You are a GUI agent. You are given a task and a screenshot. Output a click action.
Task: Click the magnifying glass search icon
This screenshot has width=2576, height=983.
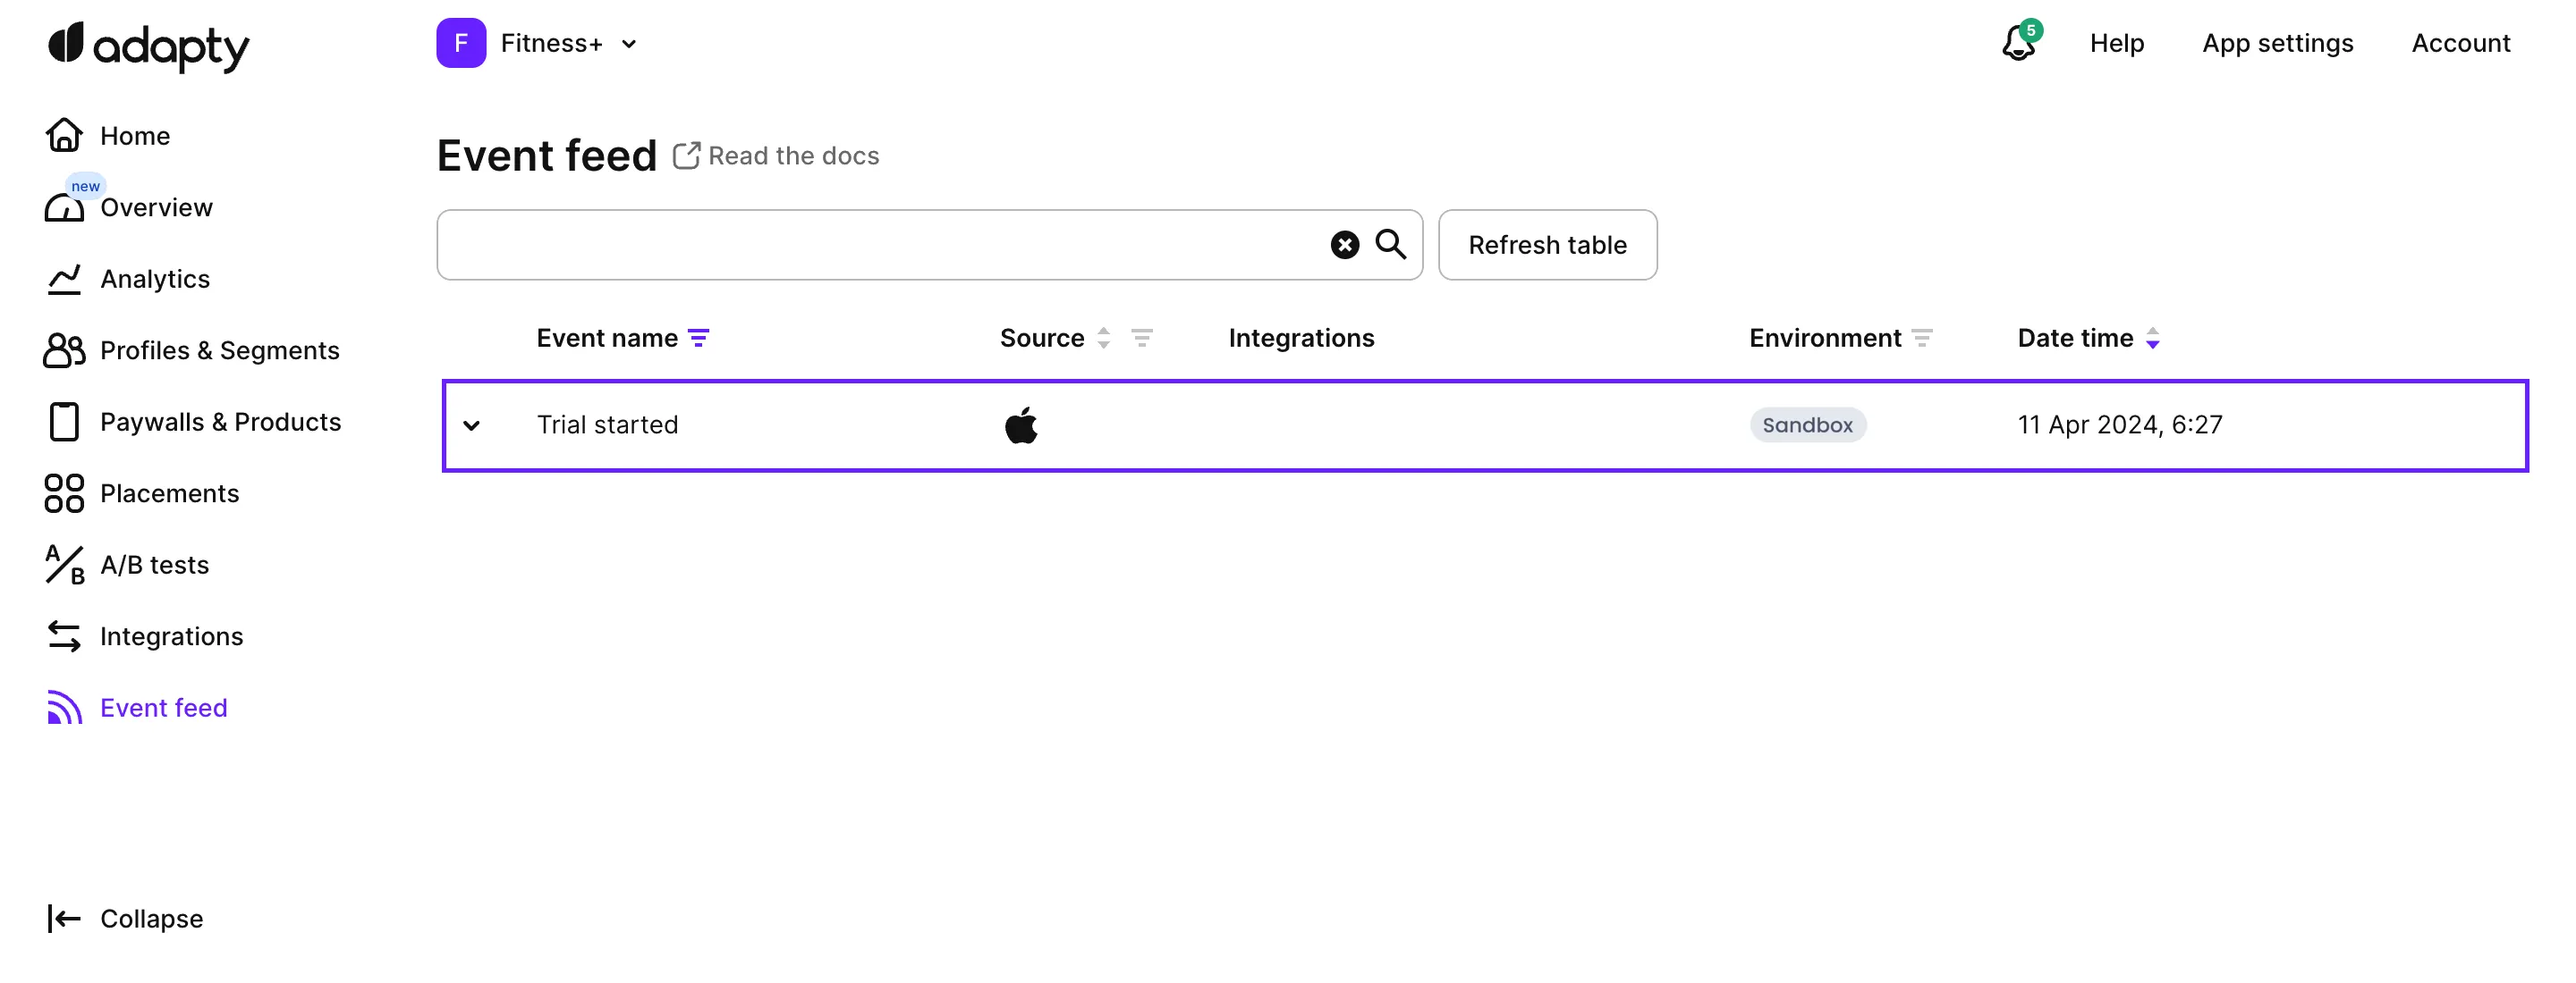1390,244
